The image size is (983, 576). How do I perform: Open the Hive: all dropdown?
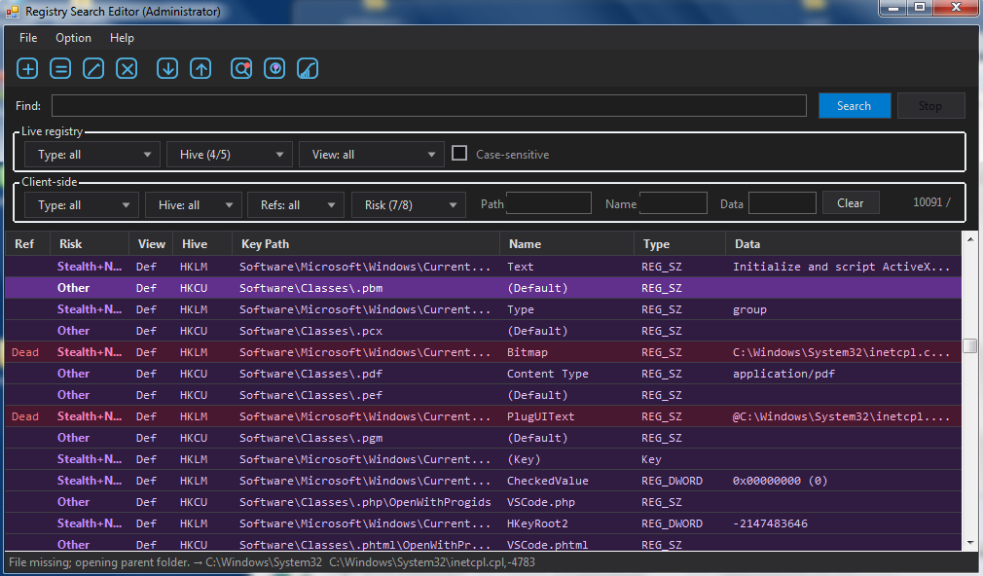(193, 205)
